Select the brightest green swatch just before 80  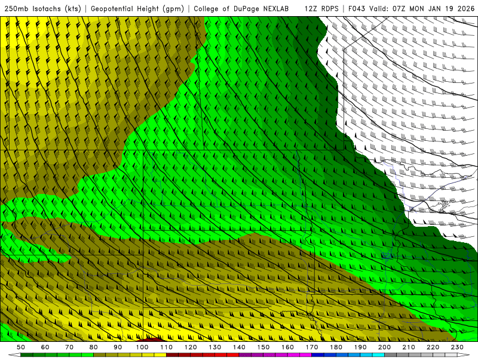point(87,354)
